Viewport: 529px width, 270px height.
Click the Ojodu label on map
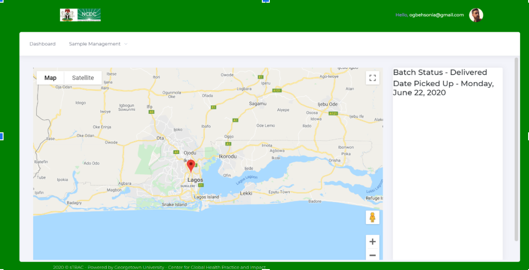[x=190, y=153]
